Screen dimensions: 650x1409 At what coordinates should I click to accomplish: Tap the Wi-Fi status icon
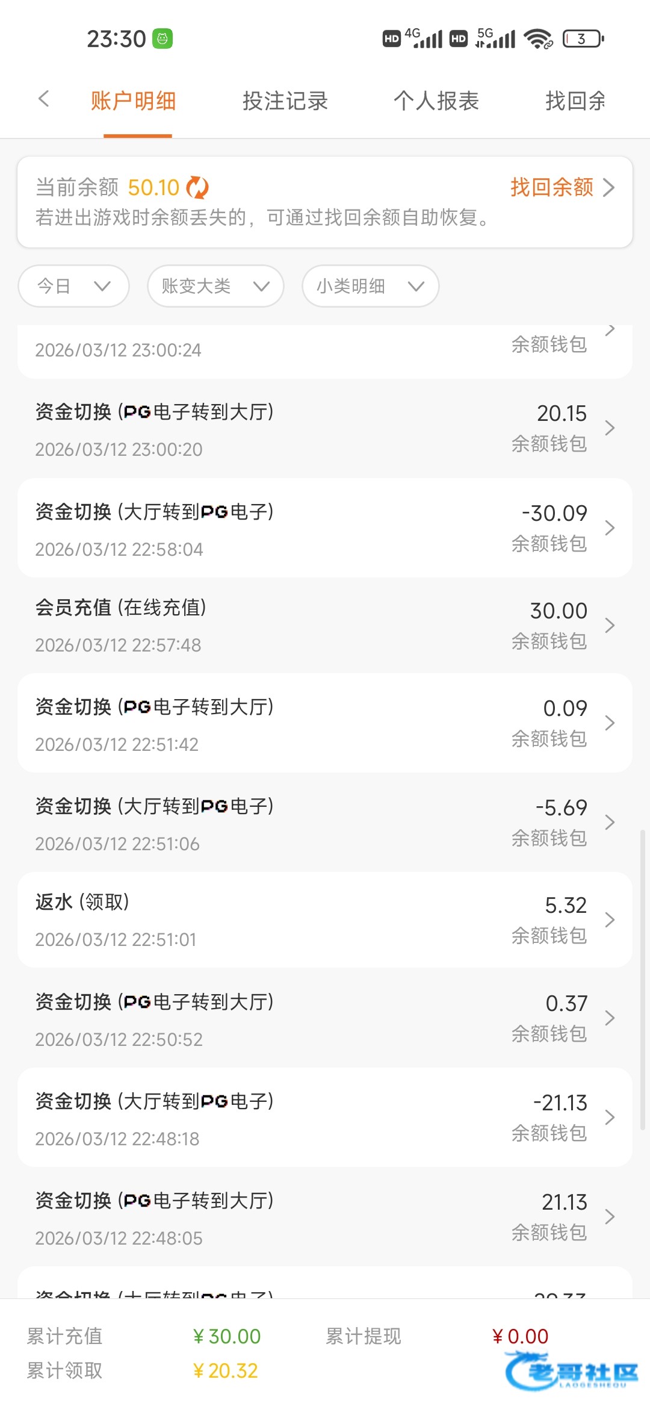tap(537, 39)
